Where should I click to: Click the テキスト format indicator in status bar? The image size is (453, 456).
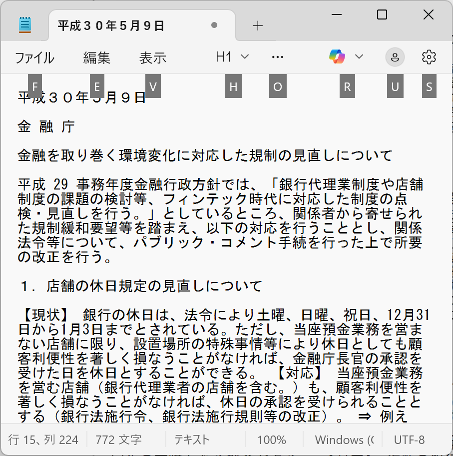click(191, 440)
